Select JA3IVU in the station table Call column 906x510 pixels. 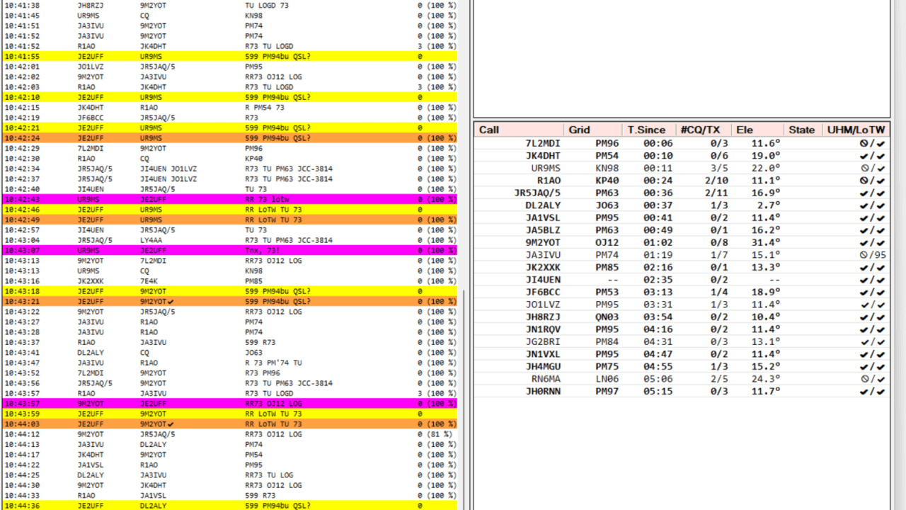pyautogui.click(x=543, y=255)
